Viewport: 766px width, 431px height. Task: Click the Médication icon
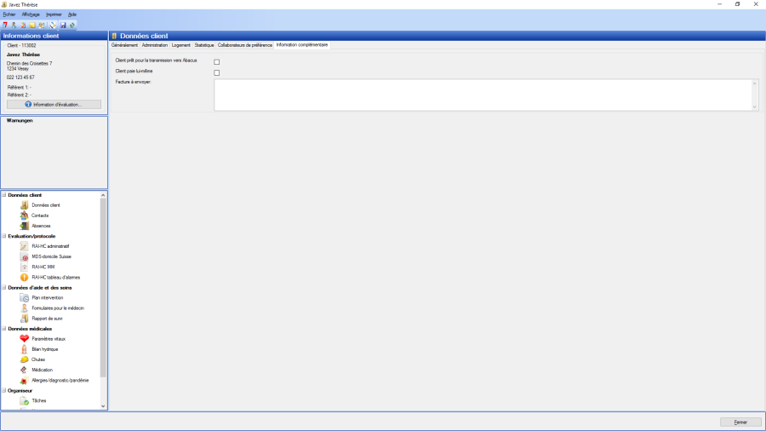(24, 370)
